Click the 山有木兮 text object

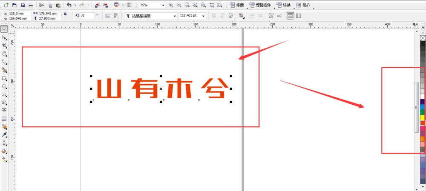point(162,88)
